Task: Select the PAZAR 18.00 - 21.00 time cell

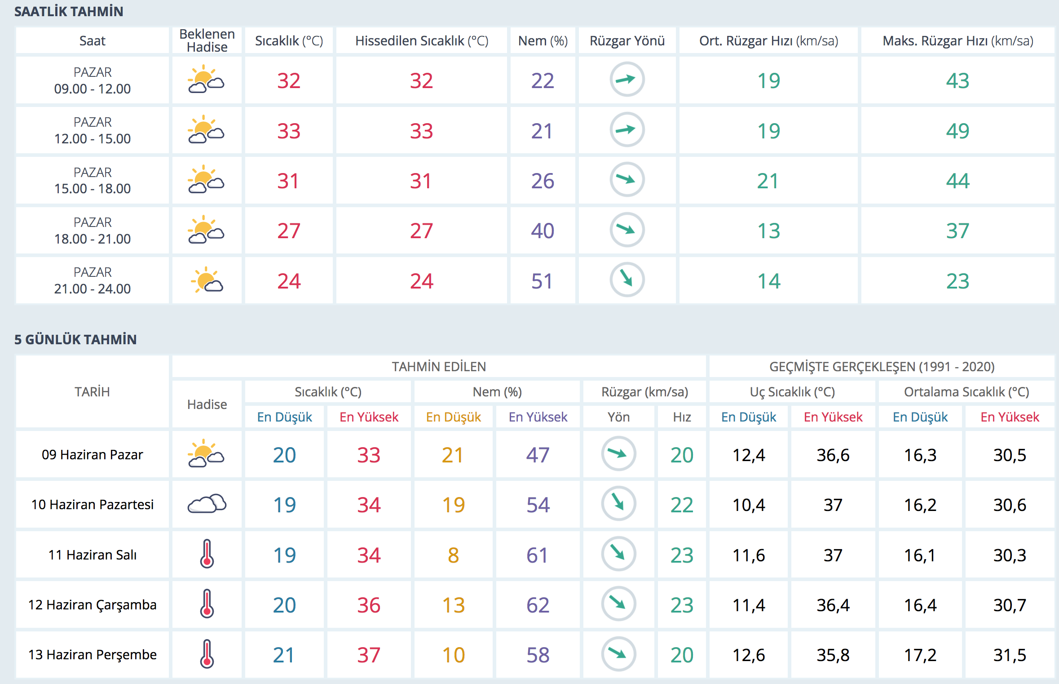Action: coord(92,231)
